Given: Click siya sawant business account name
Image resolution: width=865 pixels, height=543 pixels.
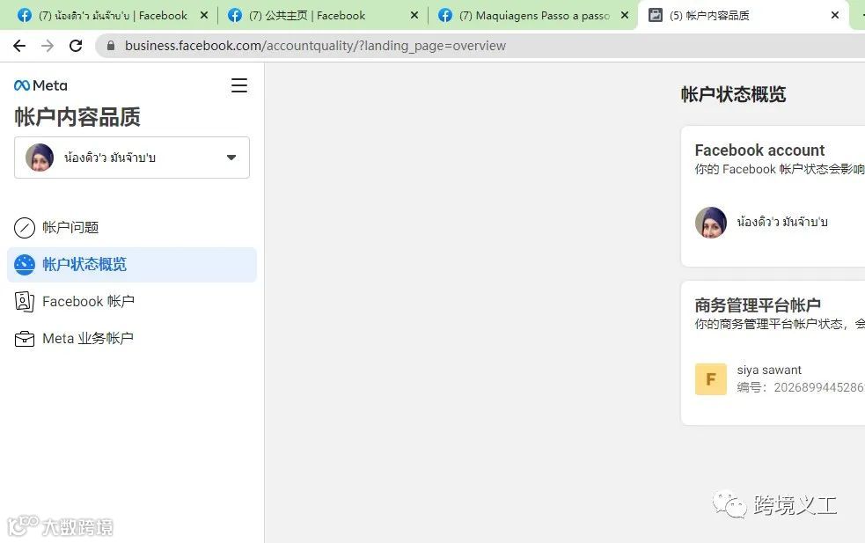Looking at the screenshot, I should pos(769,371).
